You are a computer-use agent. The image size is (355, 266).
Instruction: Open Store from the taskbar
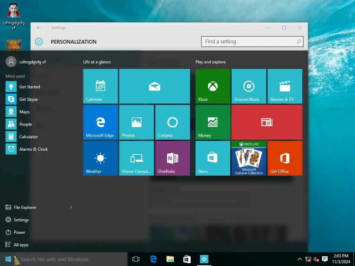[x=187, y=259]
